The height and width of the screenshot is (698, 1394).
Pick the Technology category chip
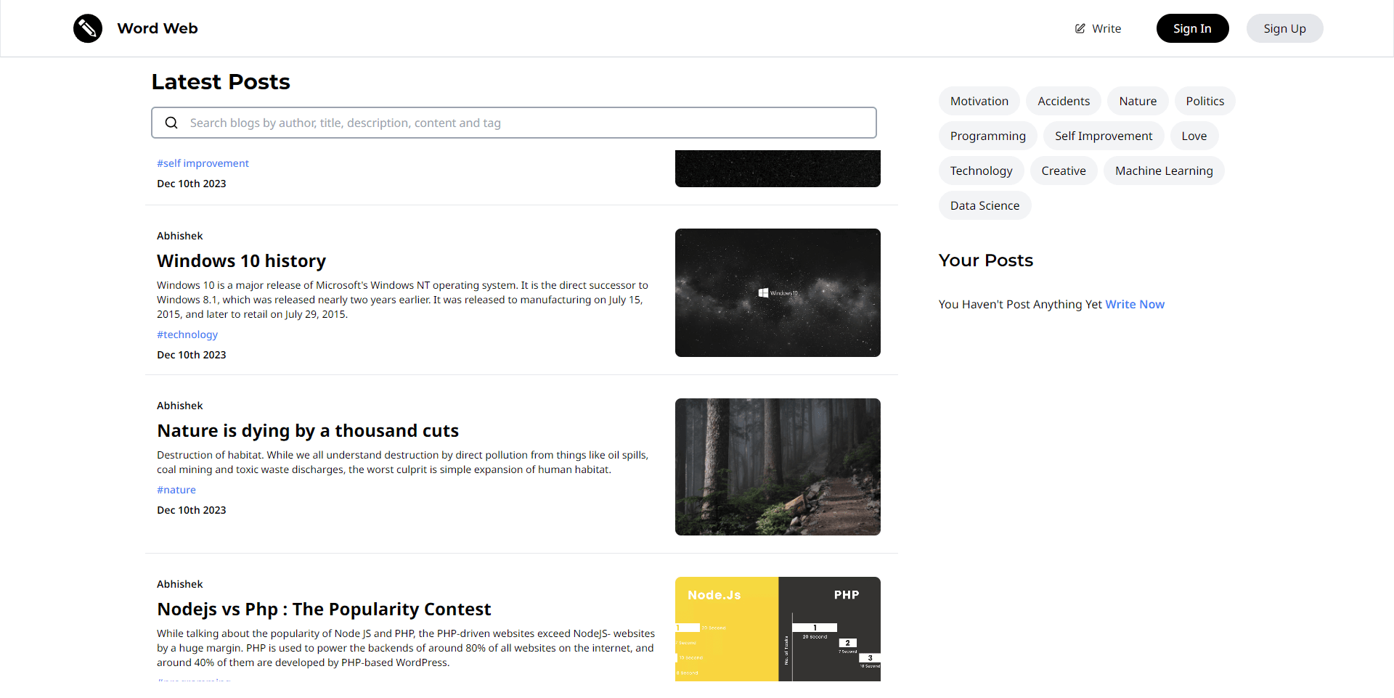coord(981,171)
